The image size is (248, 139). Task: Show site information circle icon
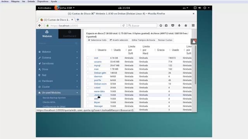[x=45, y=25]
